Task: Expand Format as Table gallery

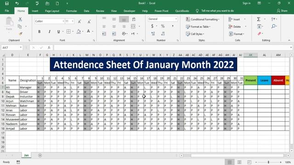Action: pos(198,27)
